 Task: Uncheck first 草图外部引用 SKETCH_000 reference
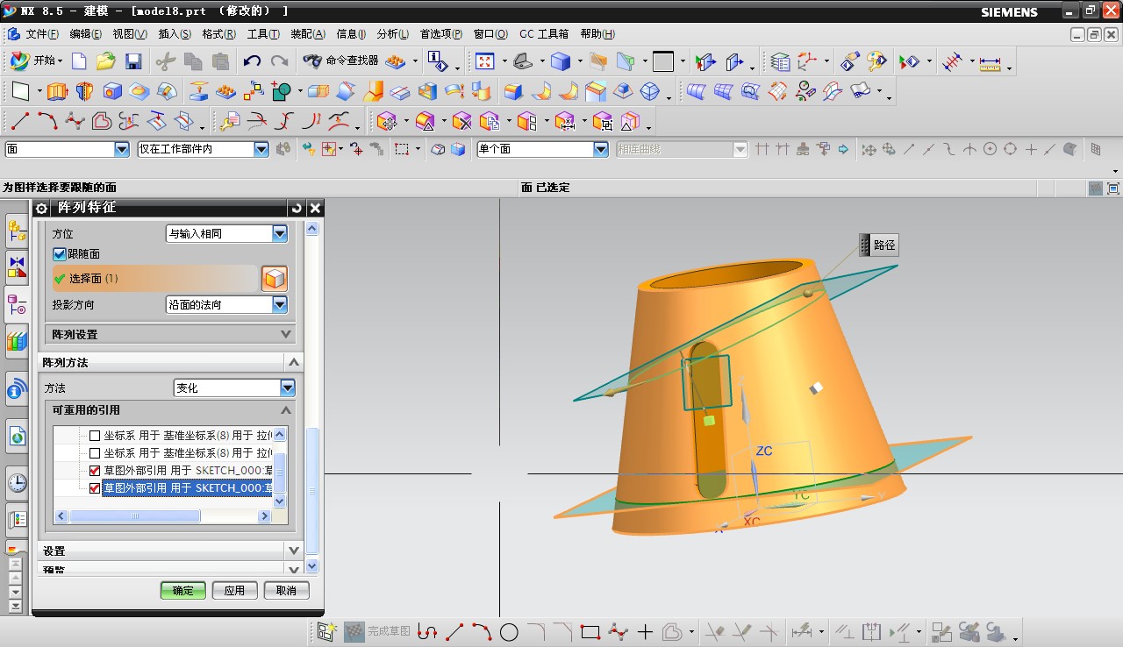95,471
